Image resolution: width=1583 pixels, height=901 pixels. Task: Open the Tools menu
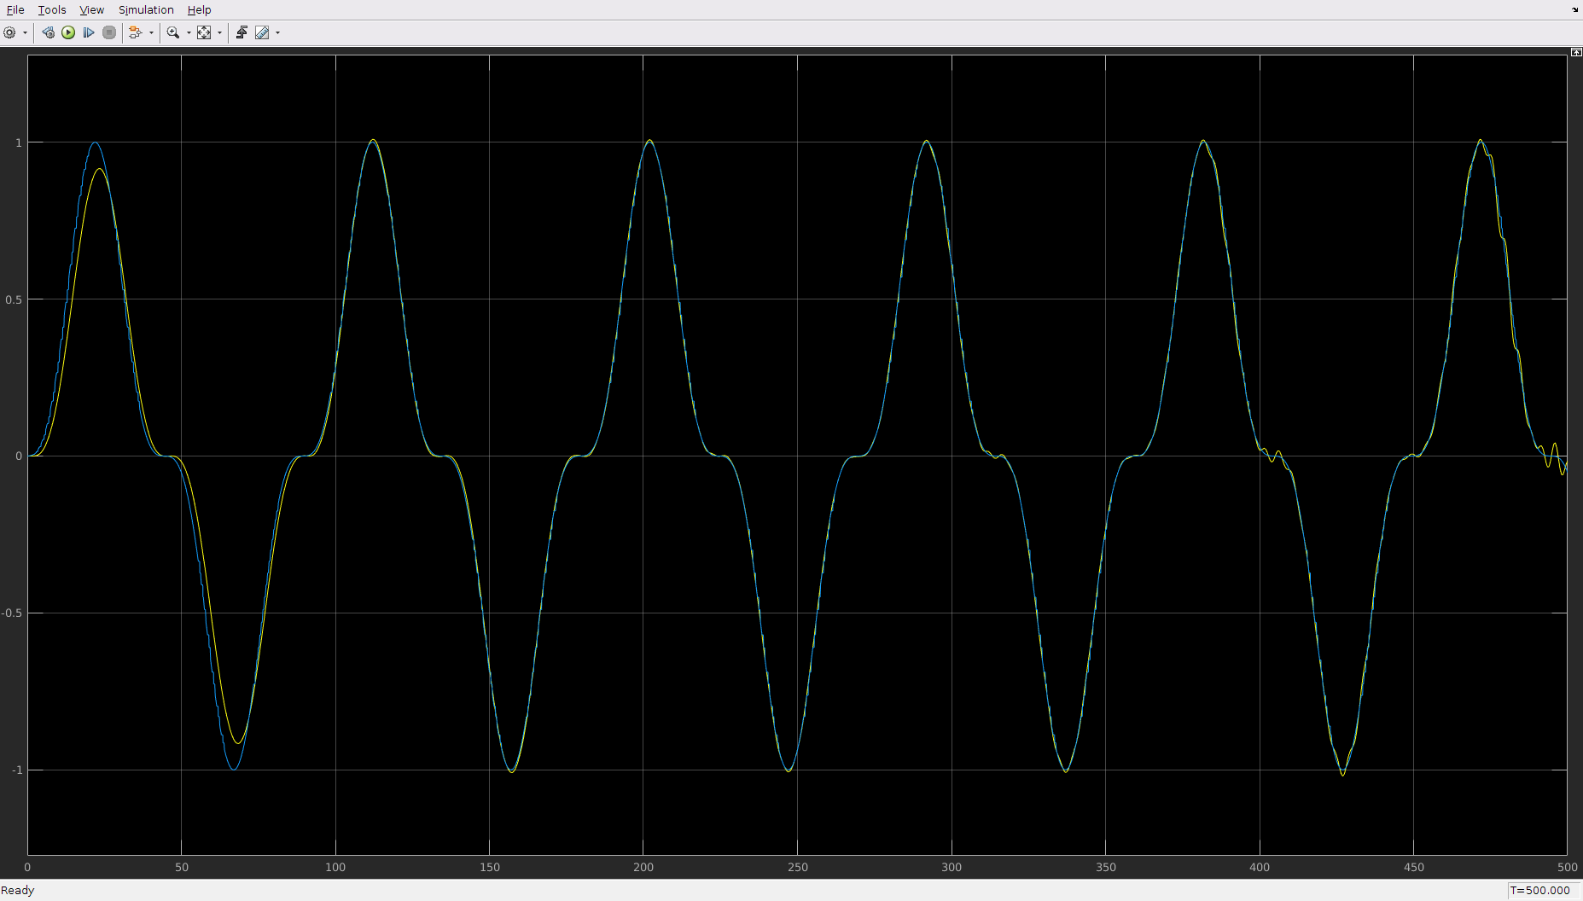[x=52, y=9]
